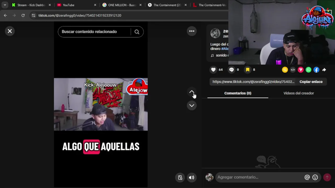The image size is (335, 188).
Task: Focus the Buscar contenido relacionado search field
Action: pos(94,32)
